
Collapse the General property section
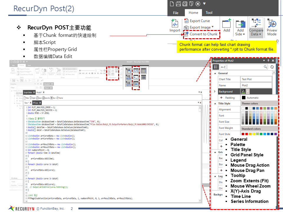click(x=215, y=73)
